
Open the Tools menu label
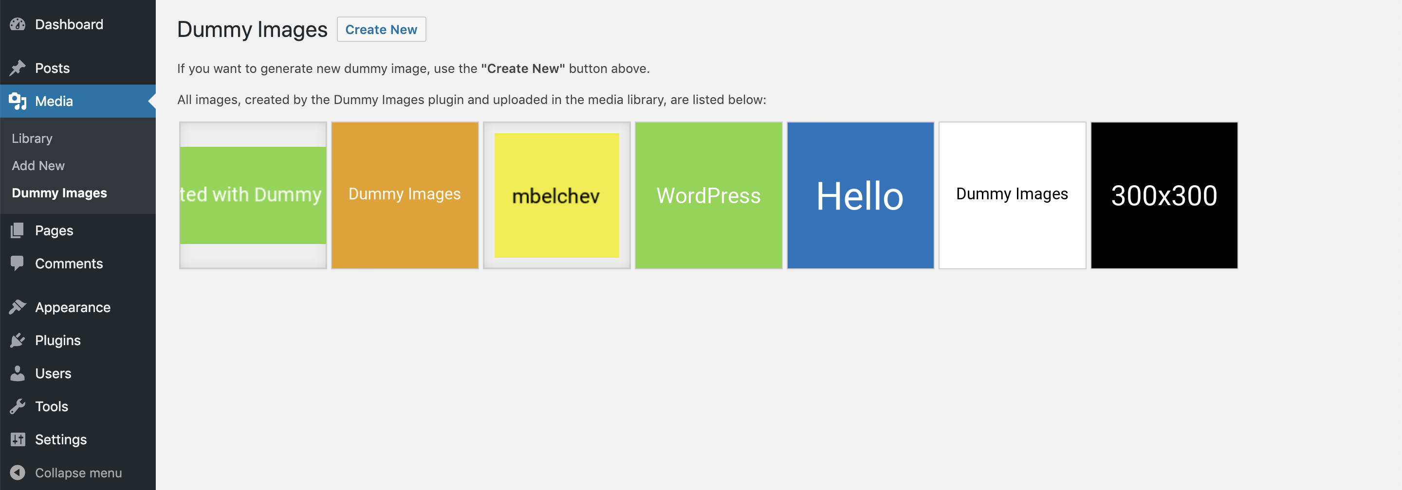click(52, 406)
